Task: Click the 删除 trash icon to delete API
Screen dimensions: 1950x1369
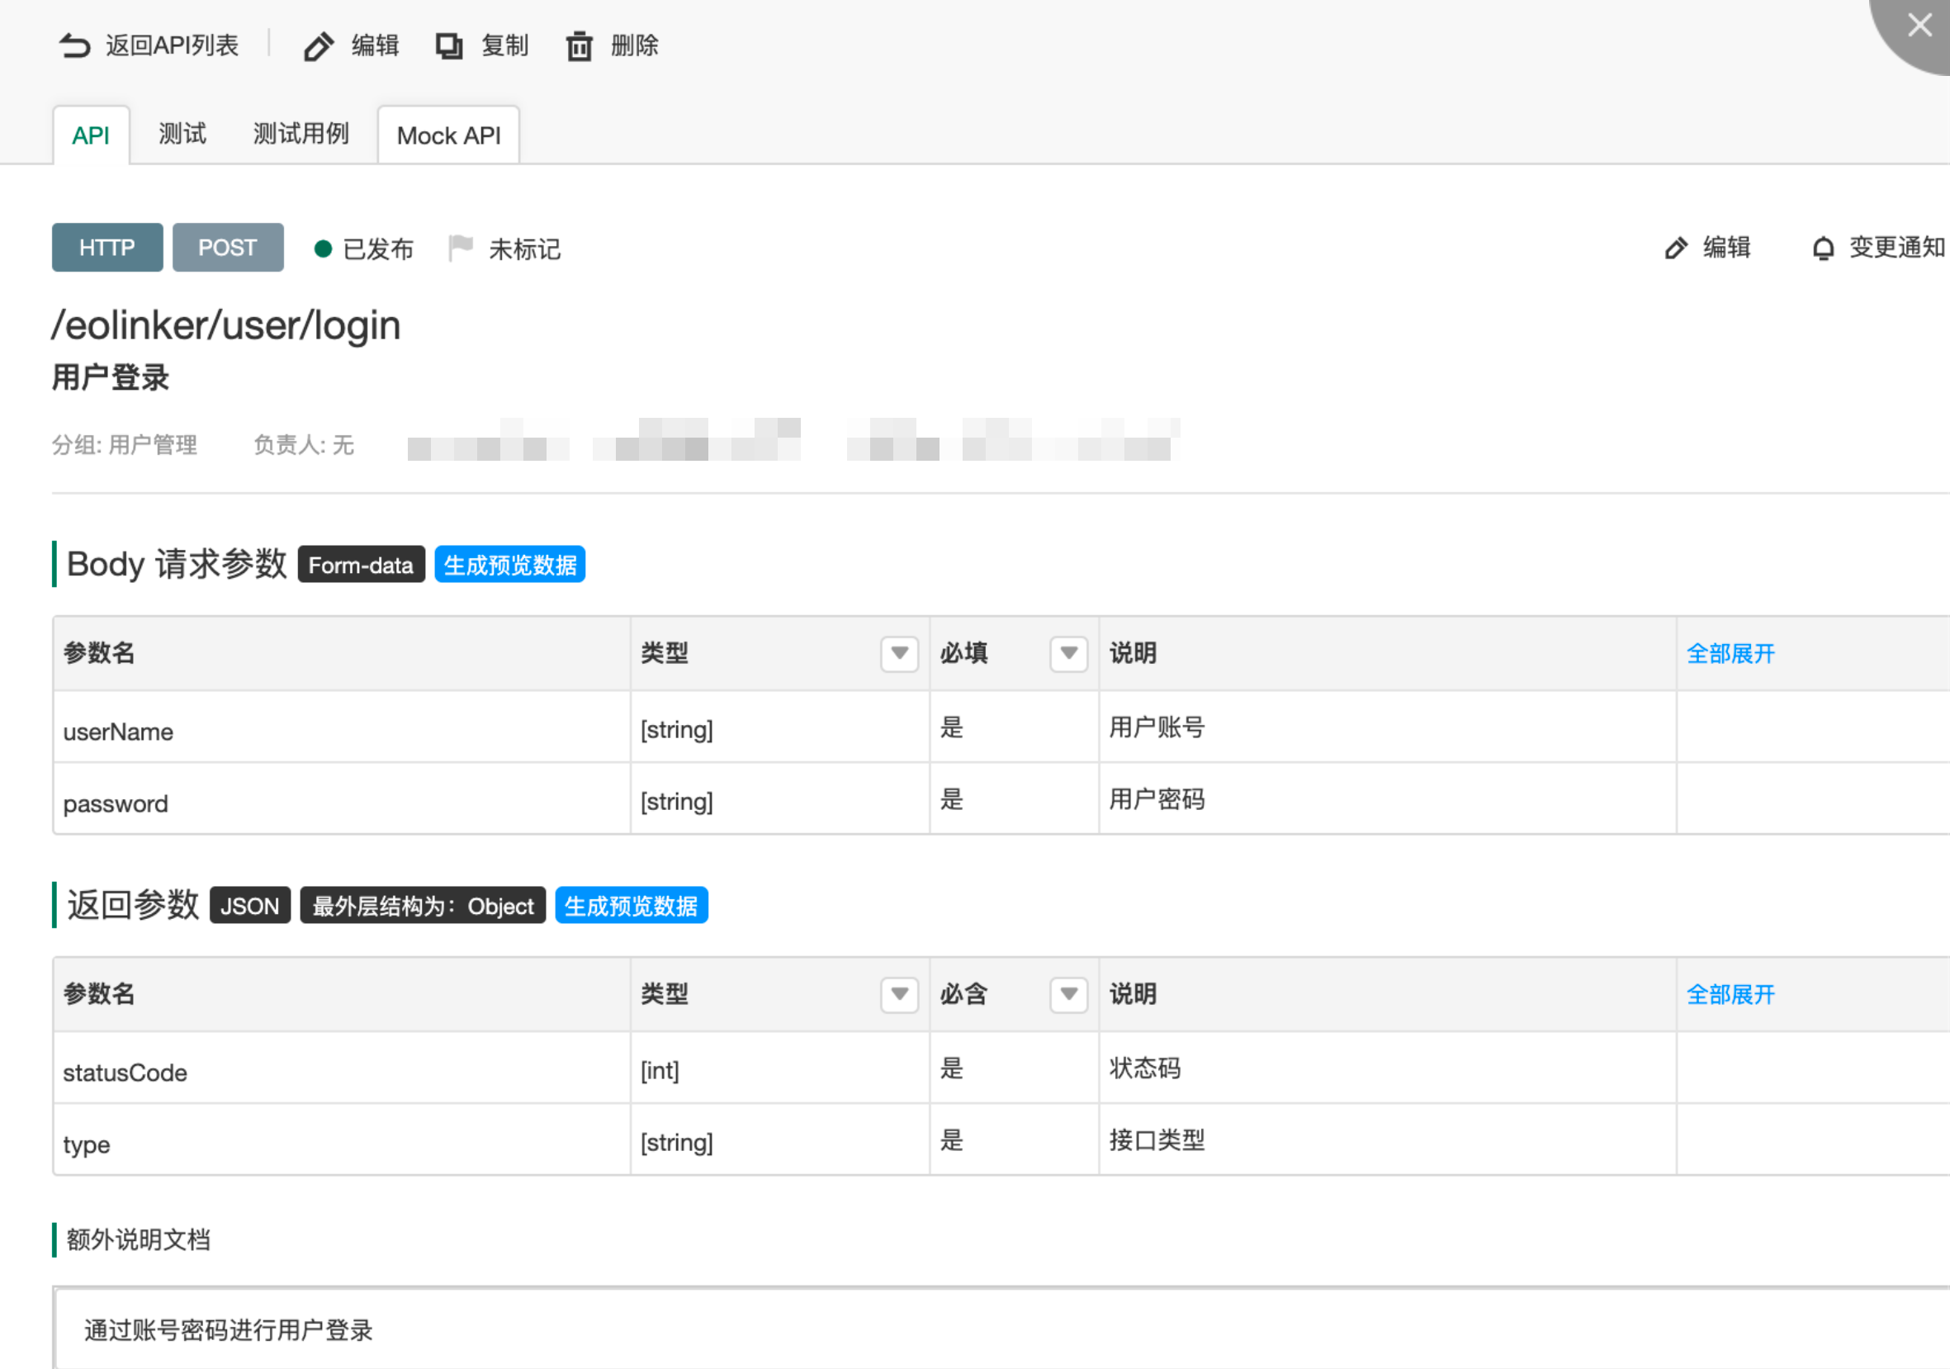Action: (x=579, y=46)
